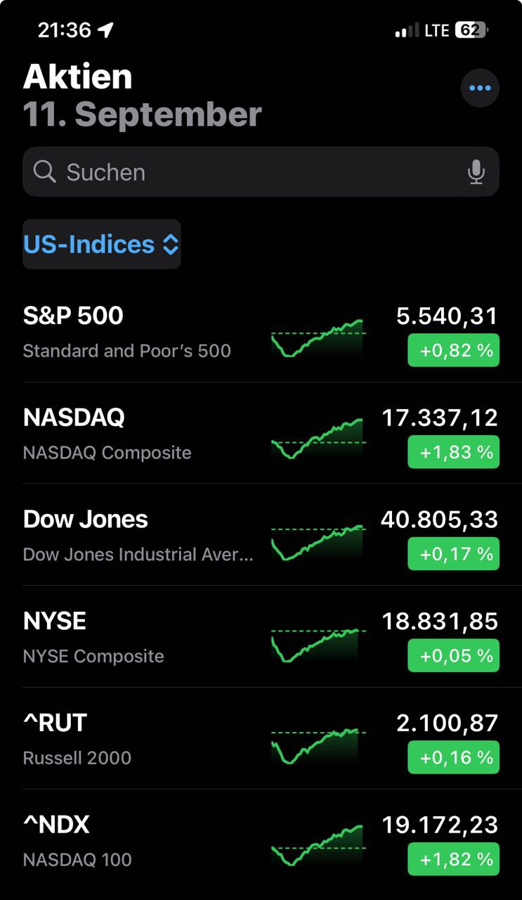Tap the battery indicator in status bar
This screenshot has width=522, height=900.
471,30
